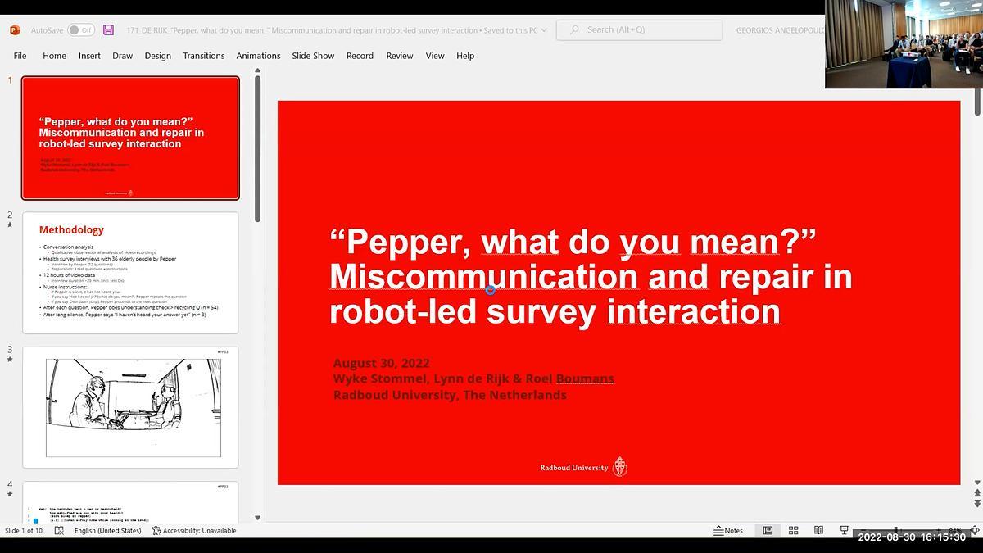Open the Search (Alt+Q) box
This screenshot has height=553, width=983.
click(x=639, y=29)
